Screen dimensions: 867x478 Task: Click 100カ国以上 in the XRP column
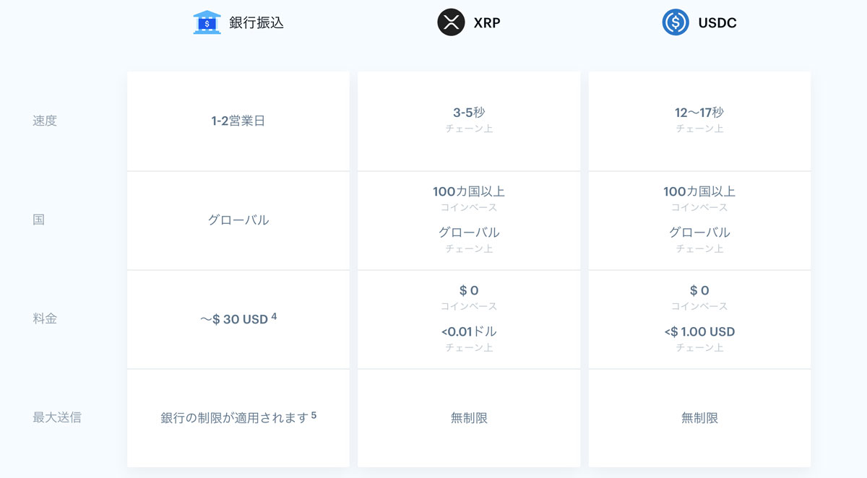469,191
